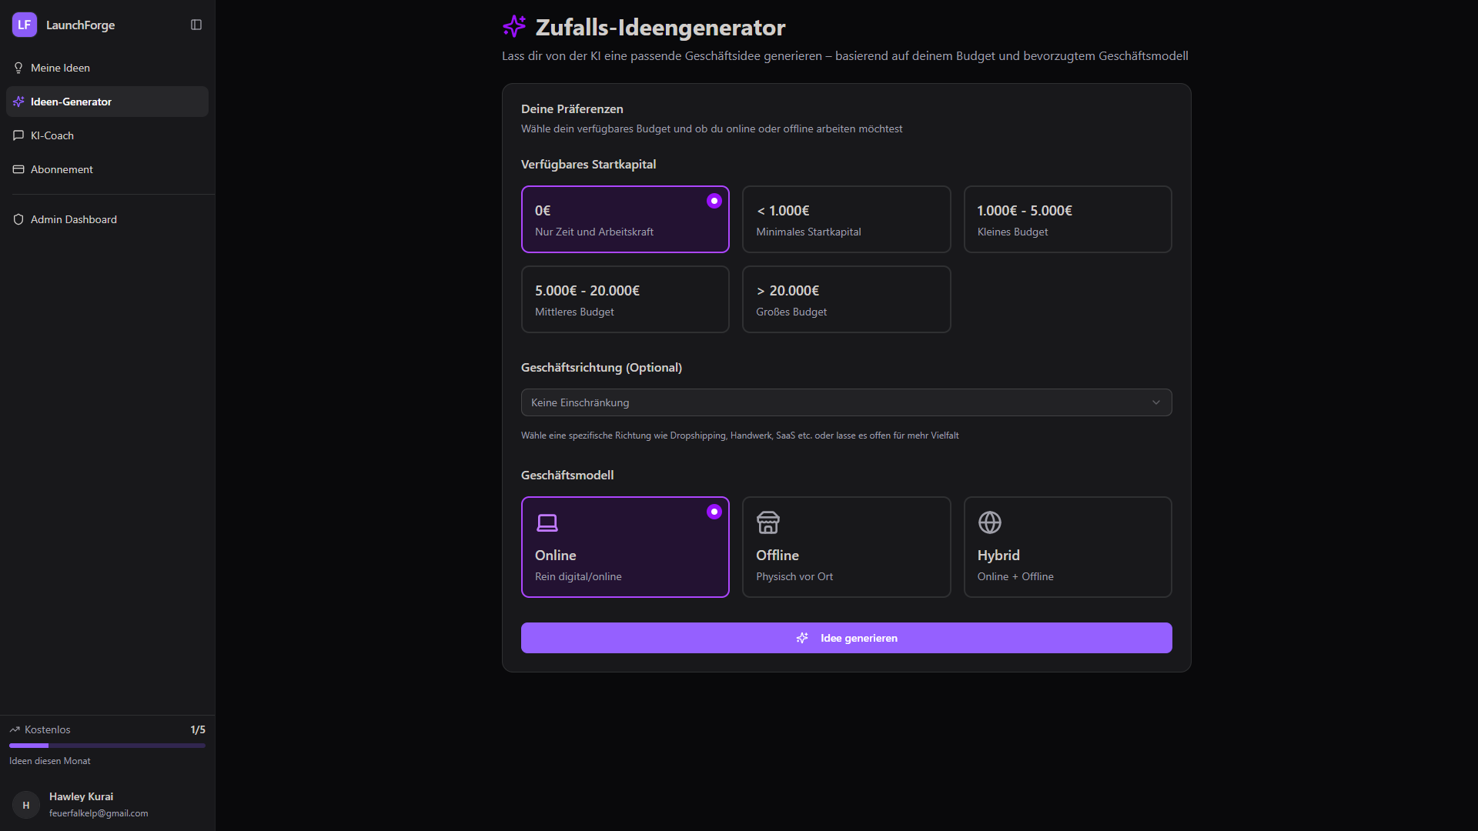Choose the 5.000€ - 20.000€ Mittleres Budget option
Image resolution: width=1478 pixels, height=831 pixels.
tap(624, 299)
